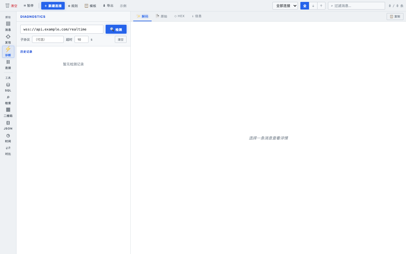Viewport: 406px width, 254px height.
Task: Filter to incoming messages down arrow
Action: pyautogui.click(x=313, y=6)
